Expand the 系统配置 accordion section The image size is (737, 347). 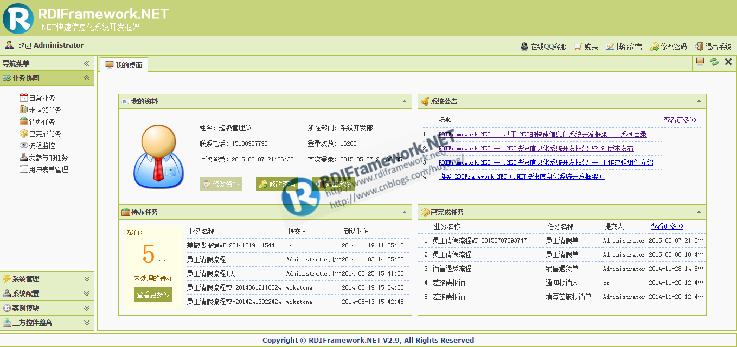[86, 293]
